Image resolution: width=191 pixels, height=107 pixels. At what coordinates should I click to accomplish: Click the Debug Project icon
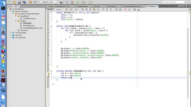pyautogui.click(x=84, y=2)
